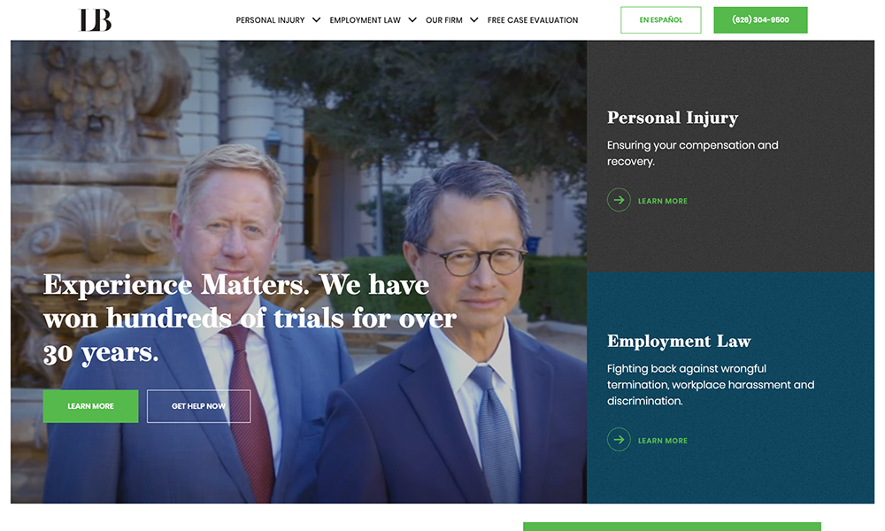Select the Employment Law card heading
The height and width of the screenshot is (531, 885).
[x=679, y=341]
